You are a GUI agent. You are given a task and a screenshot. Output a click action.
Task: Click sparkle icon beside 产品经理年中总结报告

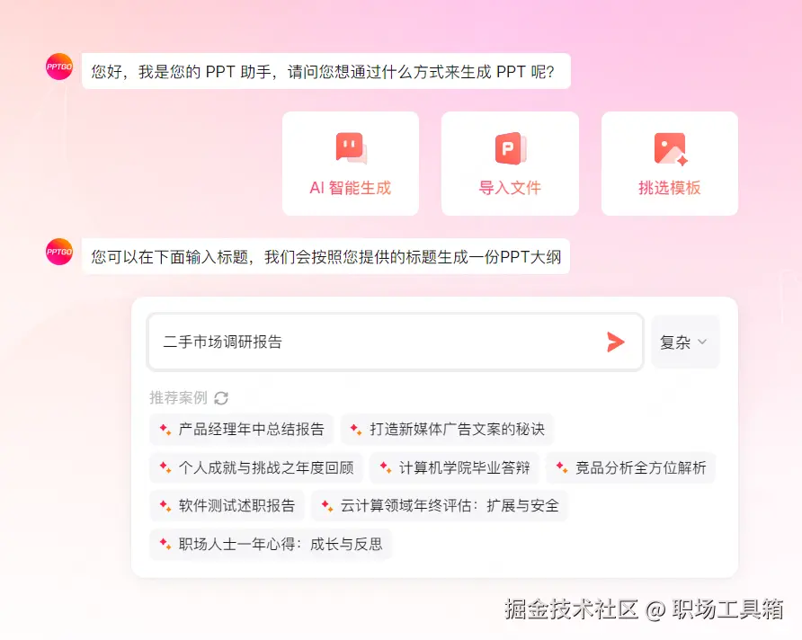[165, 430]
